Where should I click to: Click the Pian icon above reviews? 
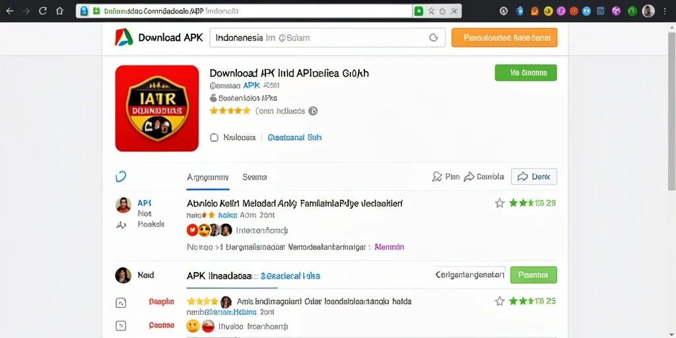pyautogui.click(x=437, y=176)
